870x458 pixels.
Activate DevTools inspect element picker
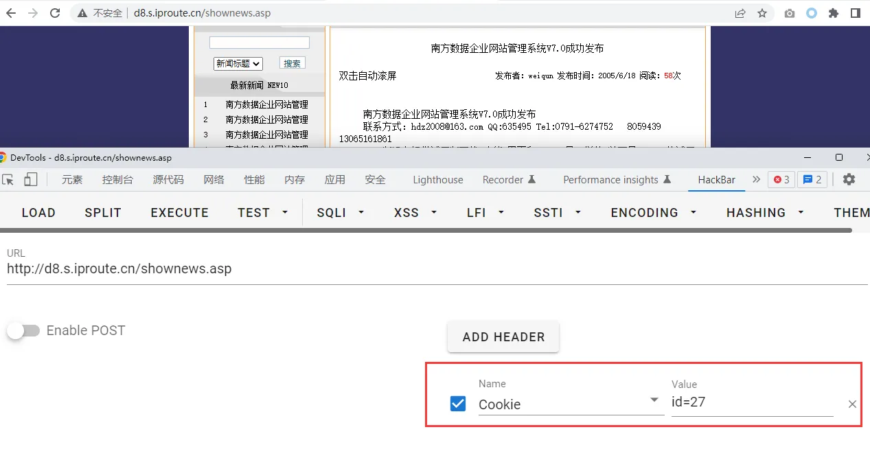click(x=8, y=180)
